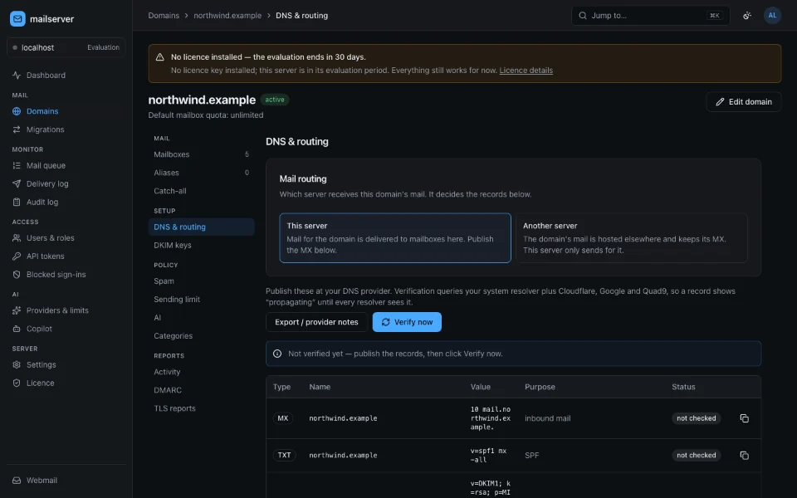Open Domains in the sidebar
This screenshot has width=797, height=498.
tap(66, 111)
